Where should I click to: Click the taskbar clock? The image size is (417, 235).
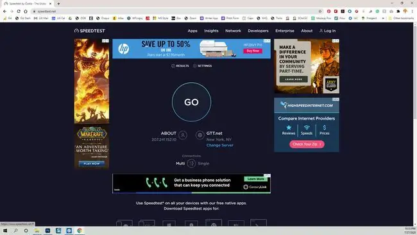click(410, 231)
